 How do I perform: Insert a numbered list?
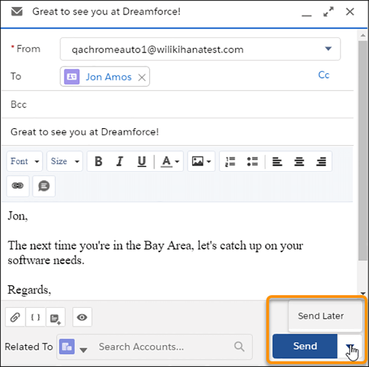(x=230, y=161)
